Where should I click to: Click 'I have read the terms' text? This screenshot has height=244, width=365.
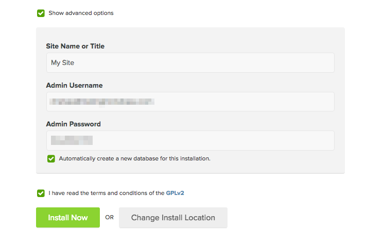[107, 193]
